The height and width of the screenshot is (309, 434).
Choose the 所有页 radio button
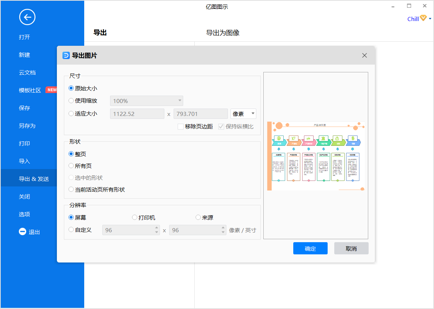pos(71,166)
